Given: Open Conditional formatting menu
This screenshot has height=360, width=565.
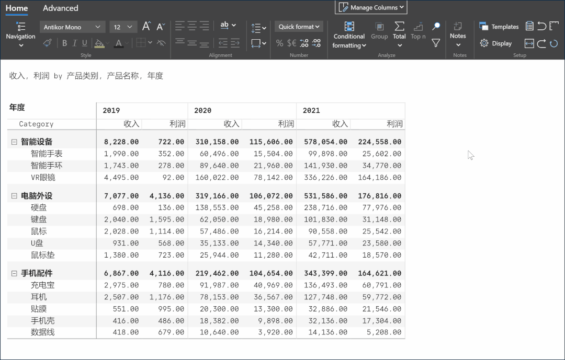Looking at the screenshot, I should 349,35.
